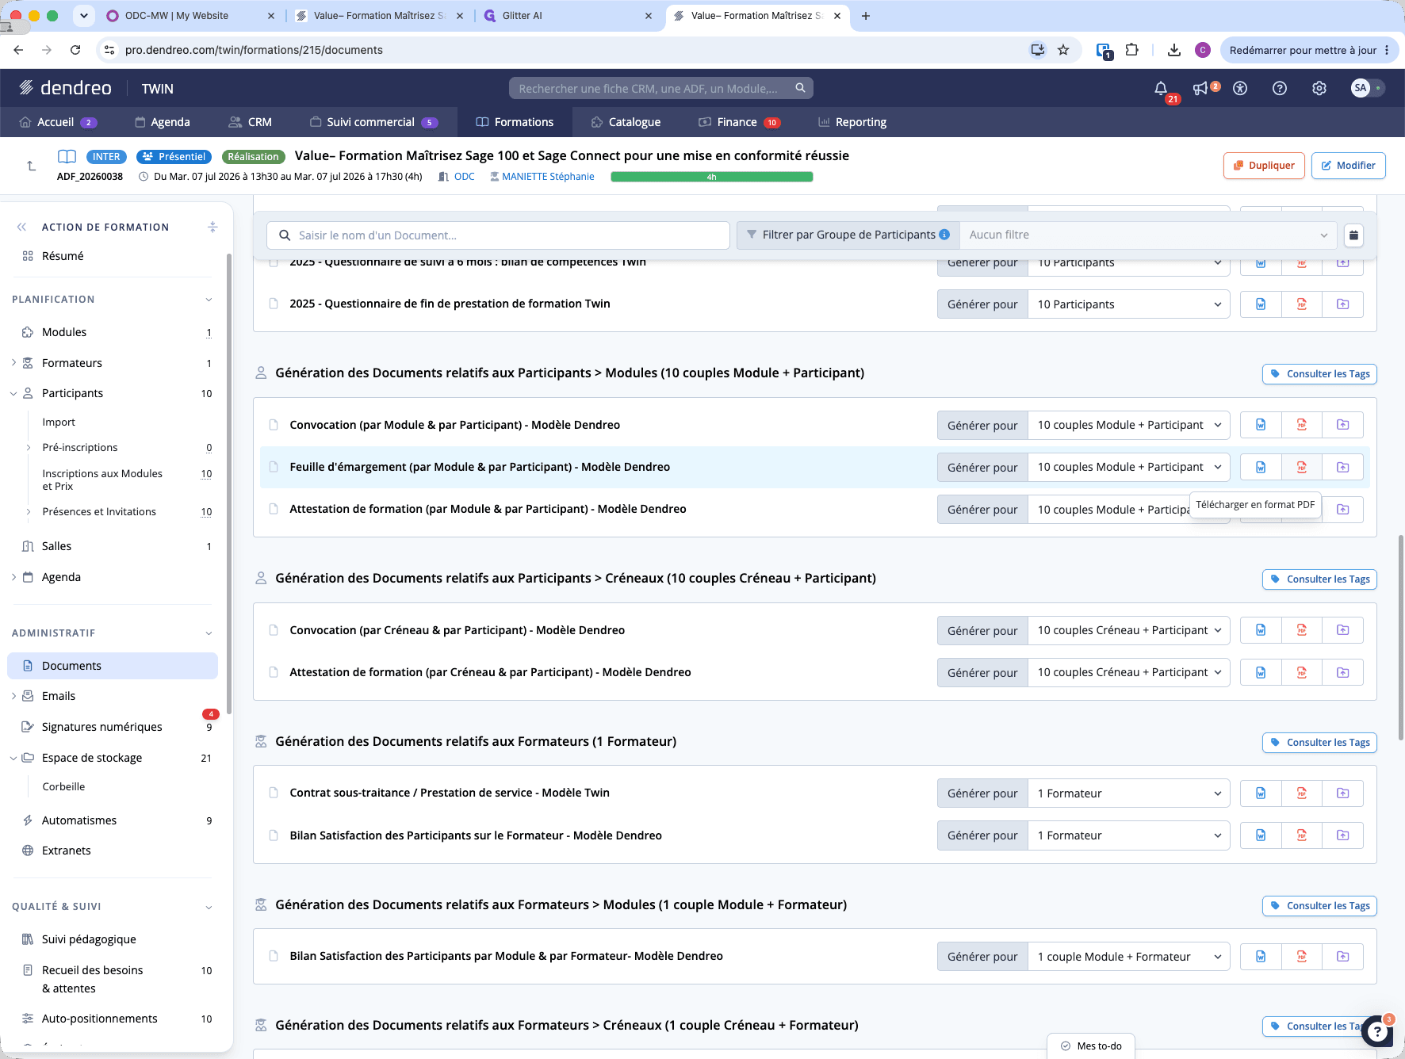This screenshot has height=1059, width=1405.
Task: Open the Mes to-do panel
Action: pos(1091,1046)
